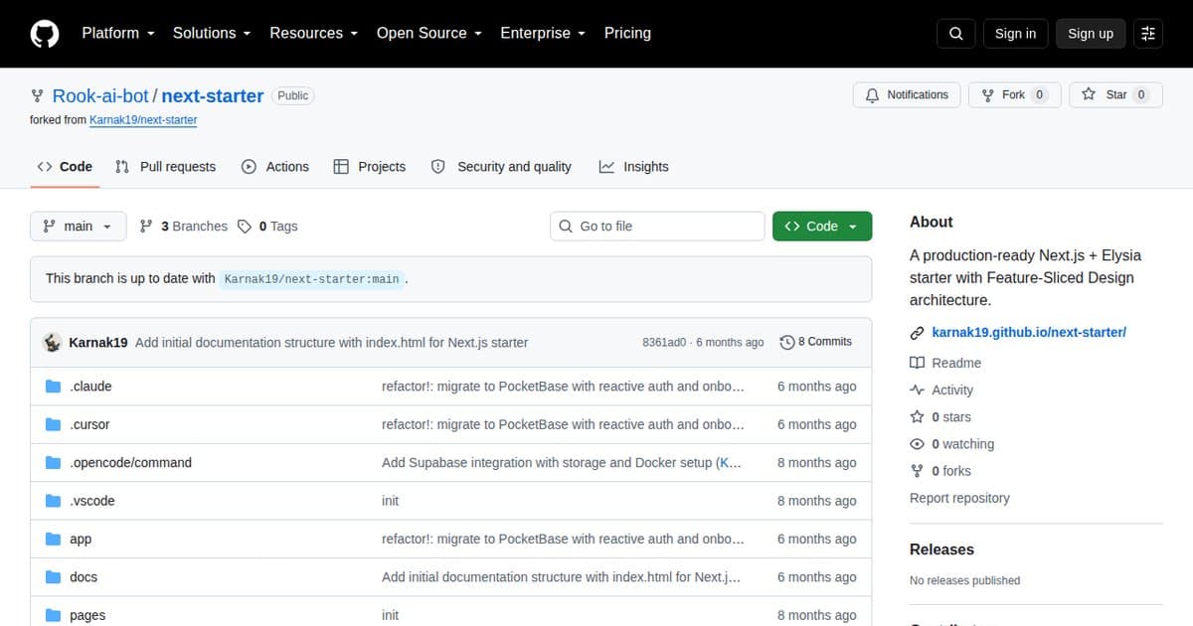The height and width of the screenshot is (626, 1193).
Task: Click the .claude folder icon
Action: [x=54, y=387]
